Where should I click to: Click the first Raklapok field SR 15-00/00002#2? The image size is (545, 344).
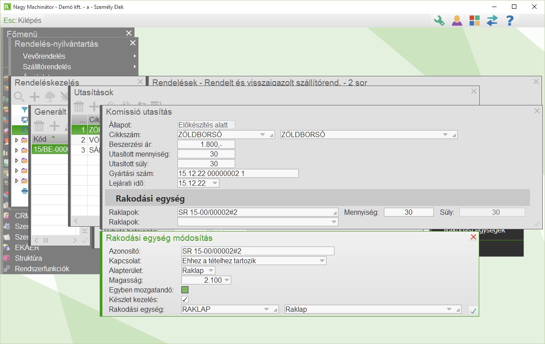pos(258,212)
